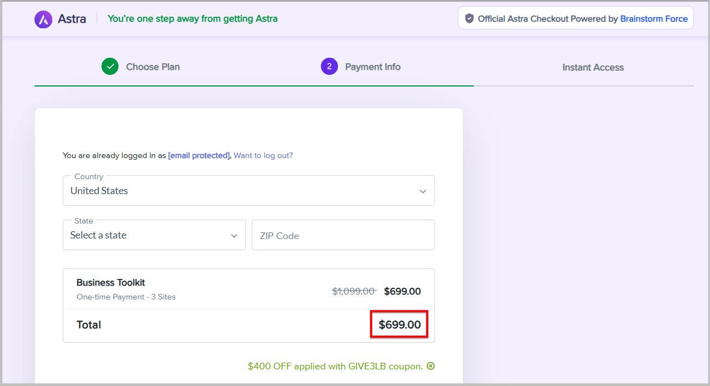Switch to the Choose Plan step
Screen dimensions: 710x386
click(x=152, y=67)
